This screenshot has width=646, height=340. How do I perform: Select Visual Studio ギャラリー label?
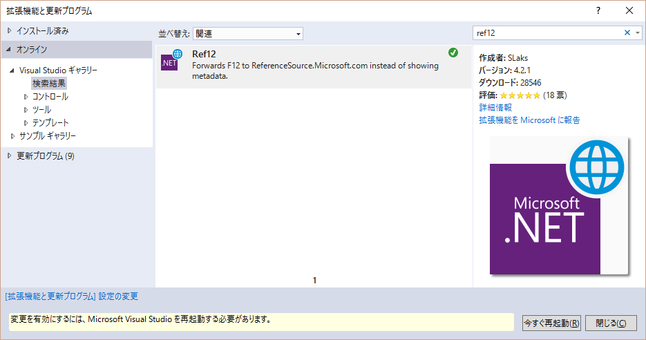pyautogui.click(x=58, y=70)
